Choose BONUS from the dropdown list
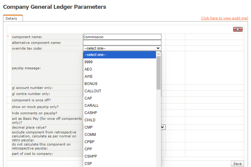Viewport: 251px width, 167px height. tap(119, 84)
